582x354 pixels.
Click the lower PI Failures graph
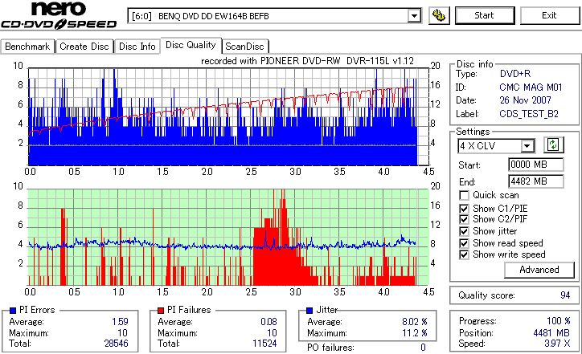(228, 238)
